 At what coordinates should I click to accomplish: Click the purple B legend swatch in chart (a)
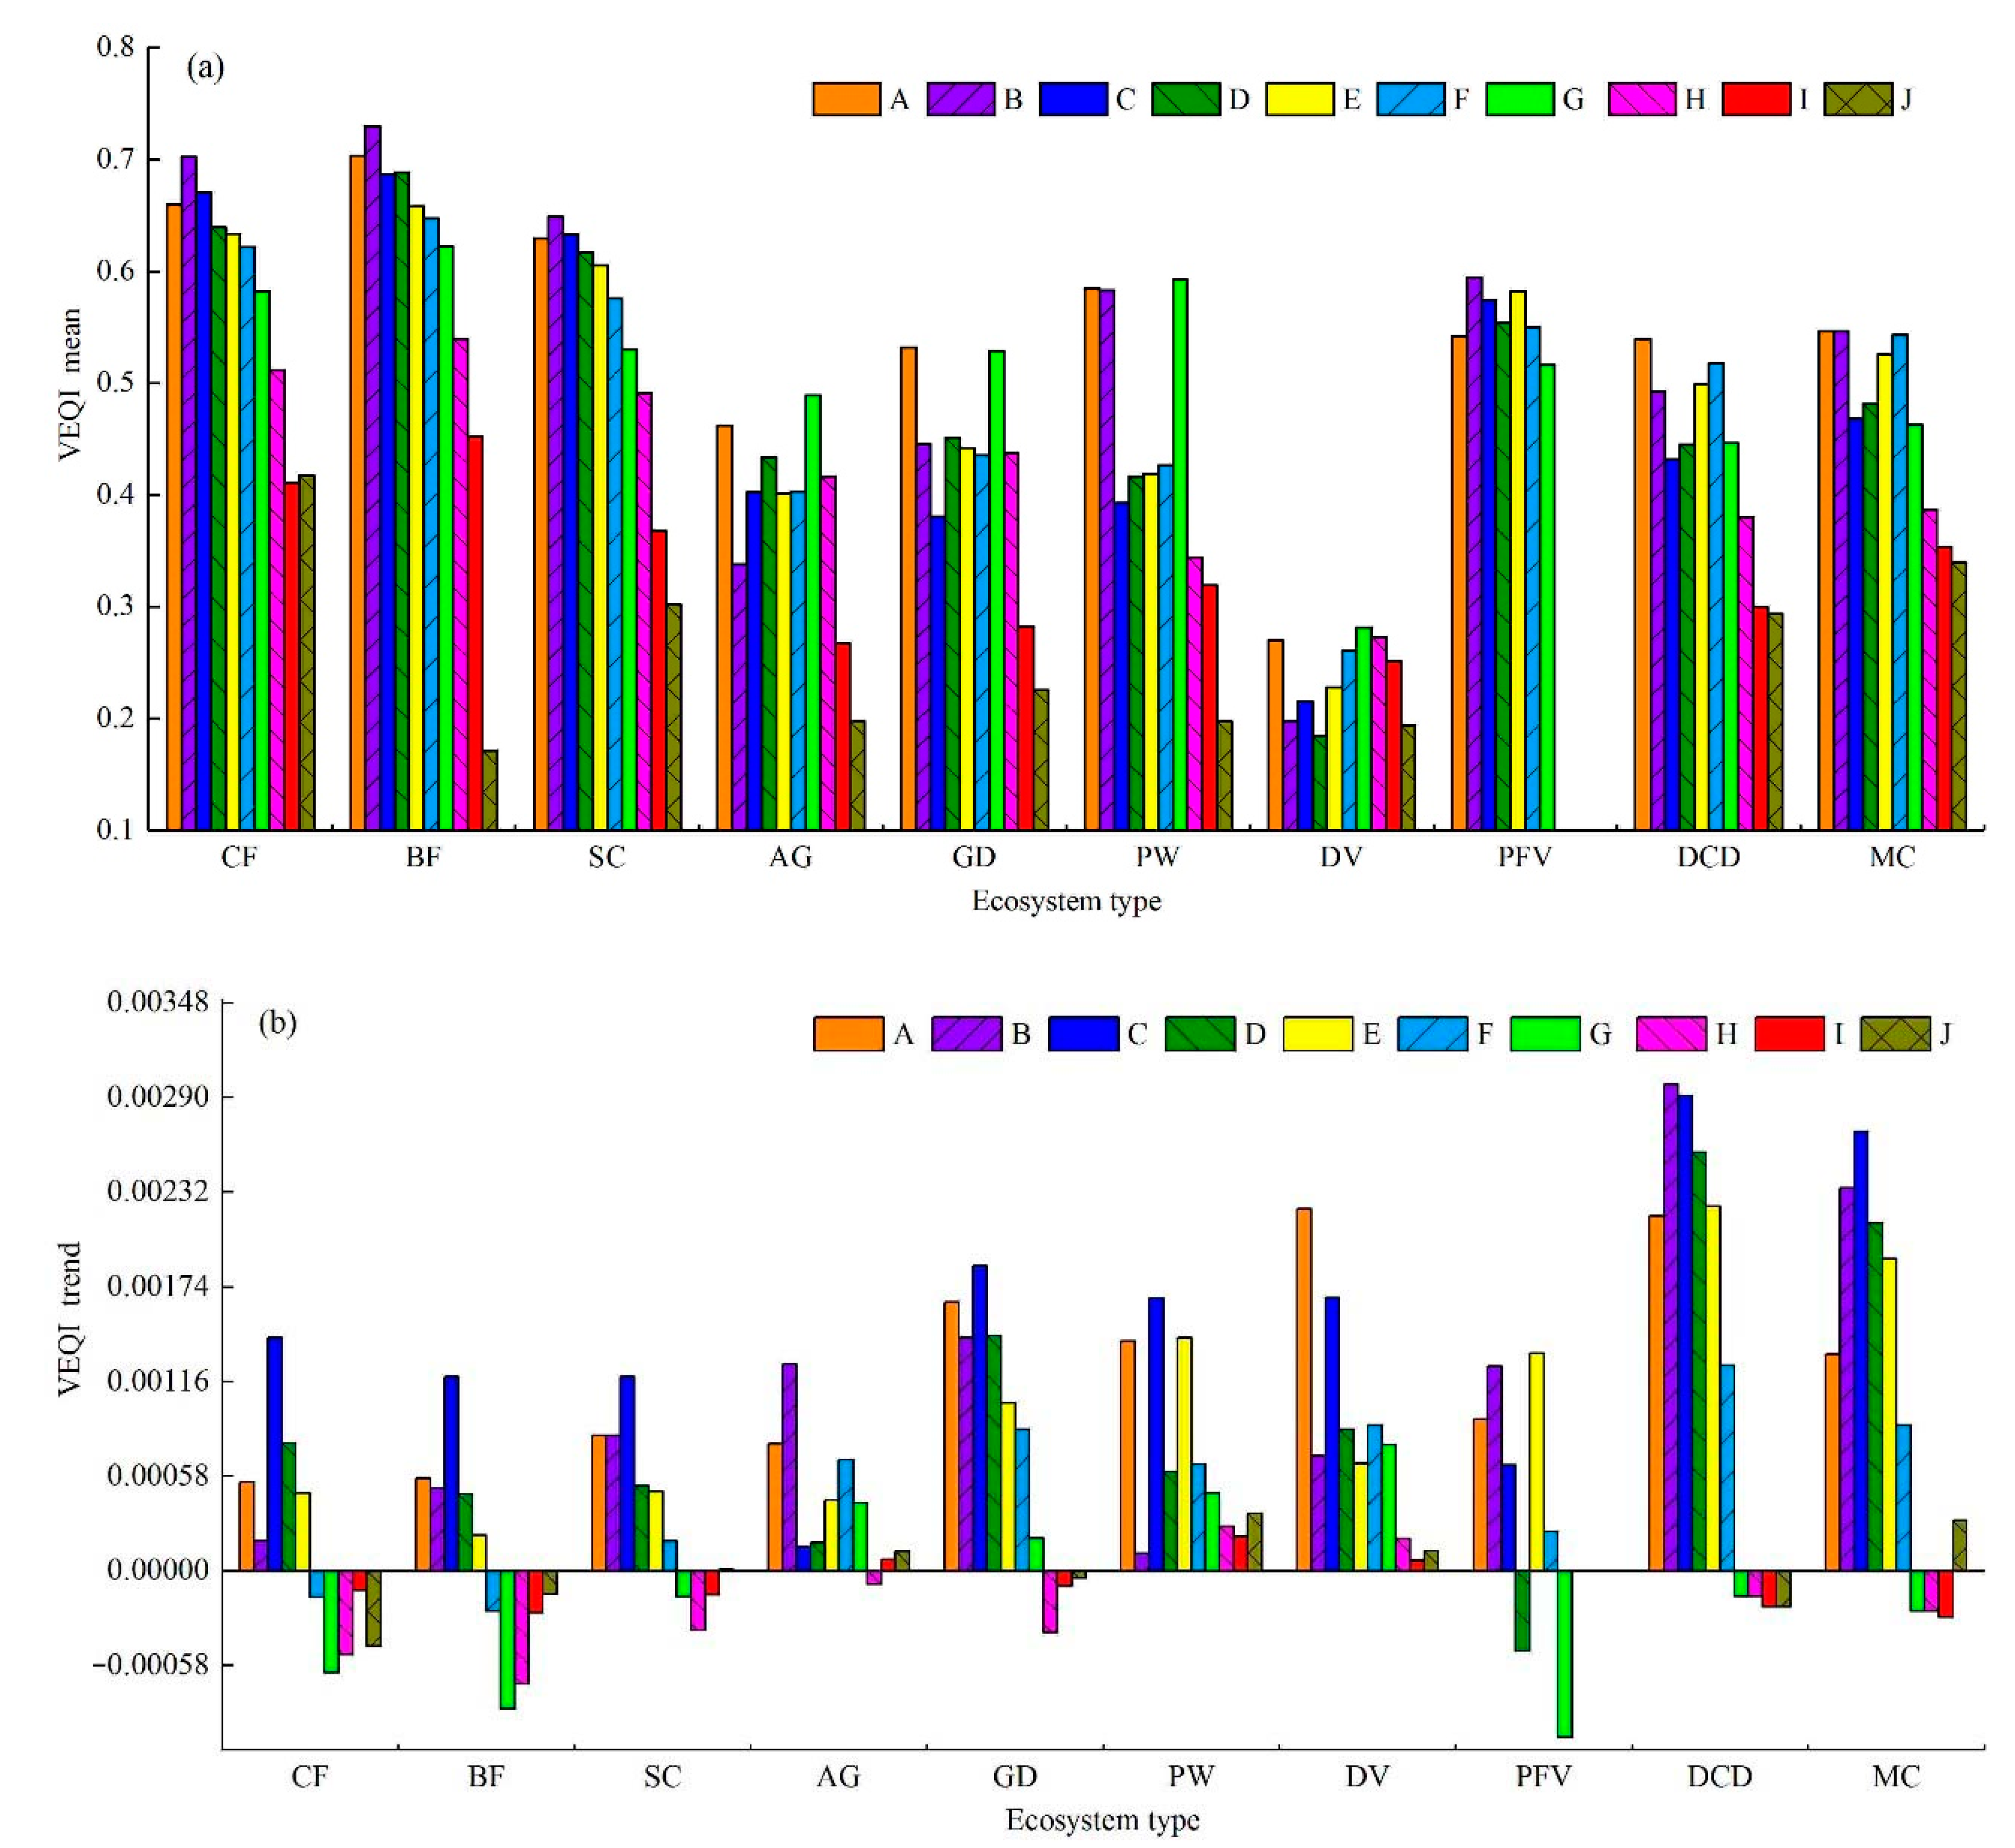(960, 99)
